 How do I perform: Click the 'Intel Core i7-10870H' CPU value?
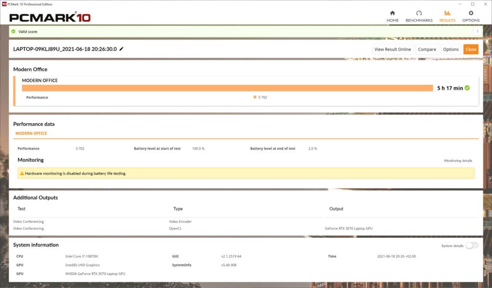(82, 256)
